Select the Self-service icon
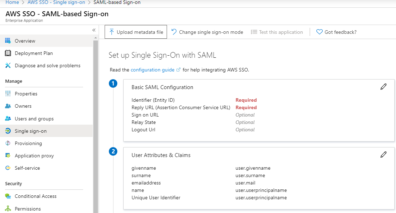Image resolution: width=396 pixels, height=213 pixels. coord(7,168)
